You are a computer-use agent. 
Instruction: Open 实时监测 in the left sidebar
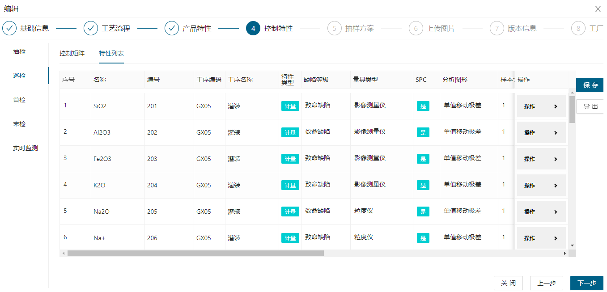point(25,148)
